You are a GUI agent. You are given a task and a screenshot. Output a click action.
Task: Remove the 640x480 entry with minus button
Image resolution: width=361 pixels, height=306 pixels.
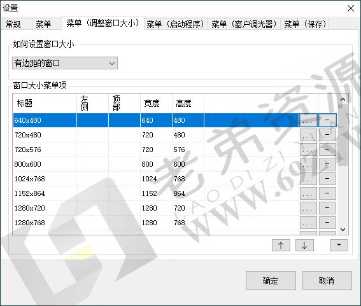pyautogui.click(x=327, y=120)
